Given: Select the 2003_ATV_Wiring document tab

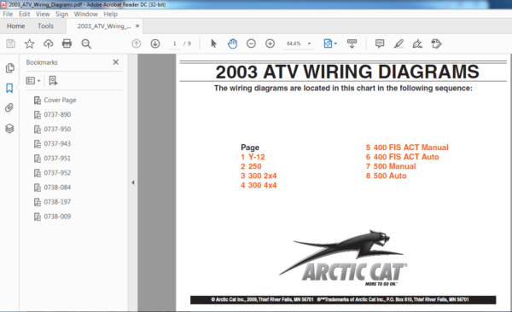Looking at the screenshot, I should (104, 26).
